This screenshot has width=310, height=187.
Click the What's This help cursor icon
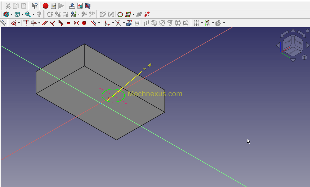click(x=35, y=6)
